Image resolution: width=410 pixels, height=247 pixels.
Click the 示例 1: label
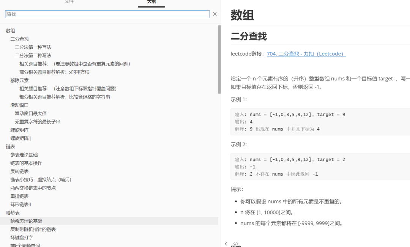click(238, 99)
